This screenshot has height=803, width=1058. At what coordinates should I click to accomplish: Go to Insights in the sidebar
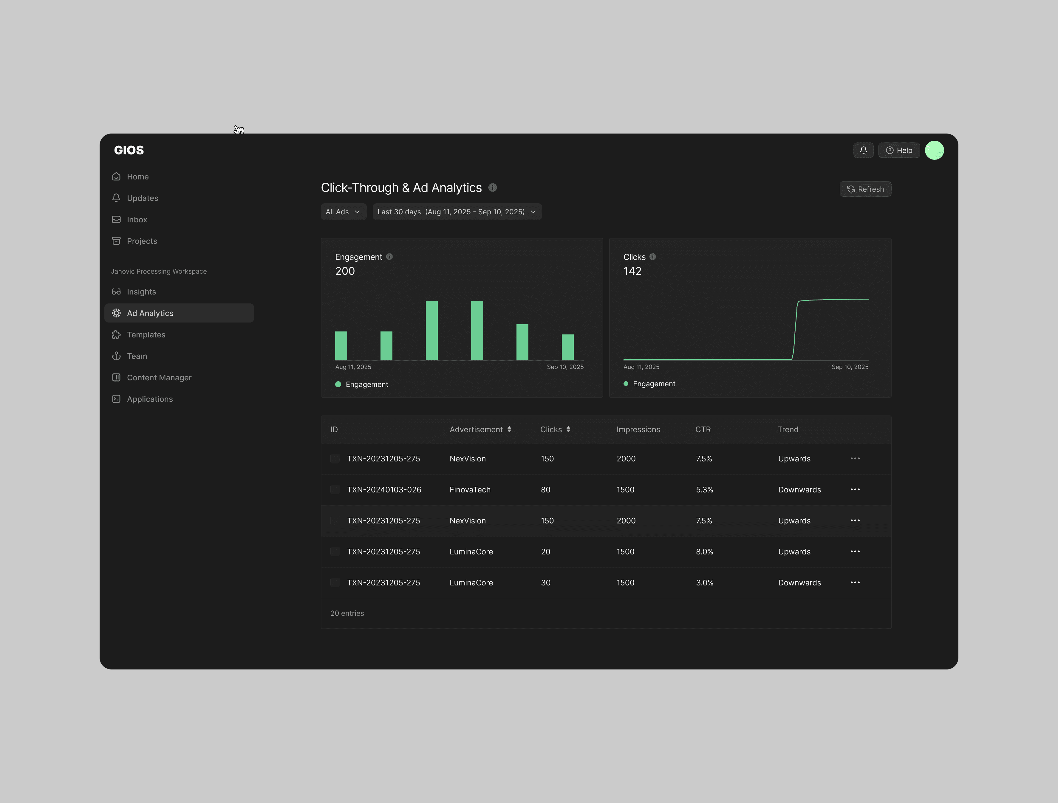point(141,292)
